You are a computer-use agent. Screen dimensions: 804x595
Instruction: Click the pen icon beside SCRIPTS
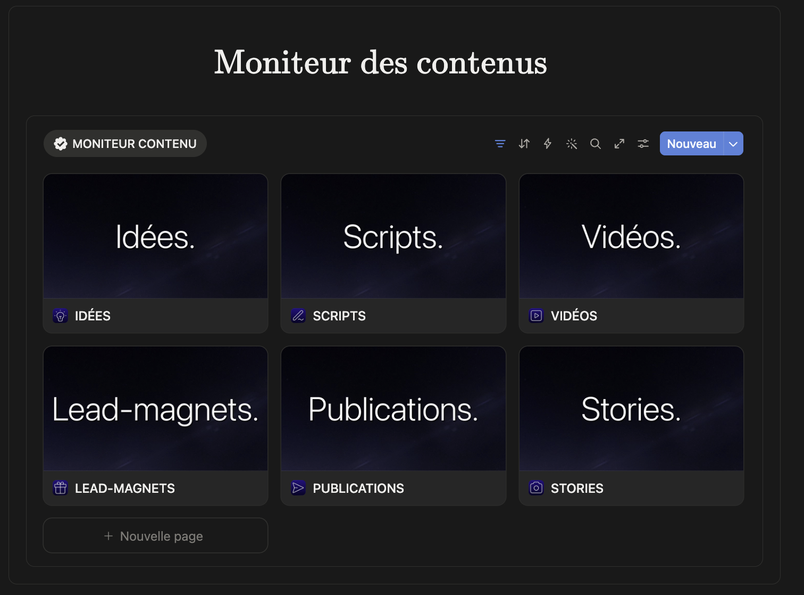click(298, 316)
